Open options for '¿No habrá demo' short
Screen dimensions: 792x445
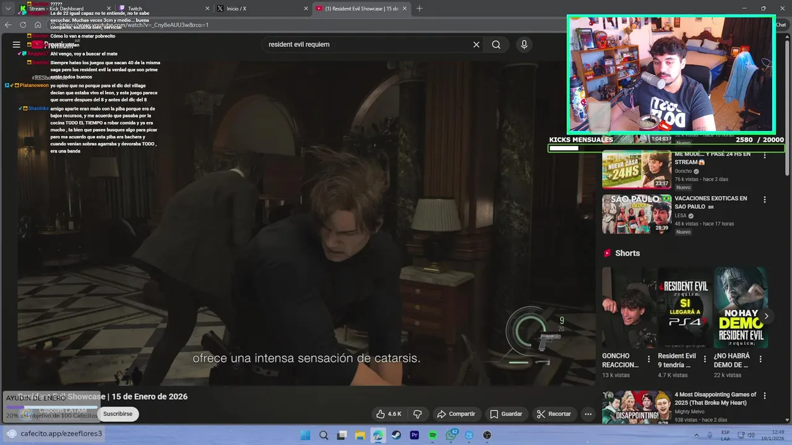(x=760, y=359)
